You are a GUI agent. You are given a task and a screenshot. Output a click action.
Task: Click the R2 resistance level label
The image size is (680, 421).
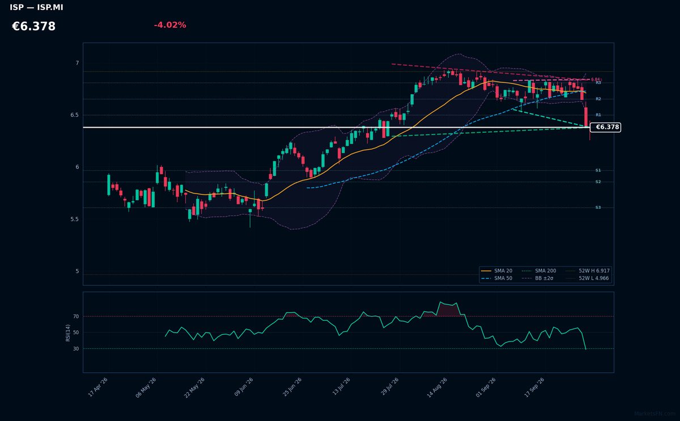coord(598,99)
